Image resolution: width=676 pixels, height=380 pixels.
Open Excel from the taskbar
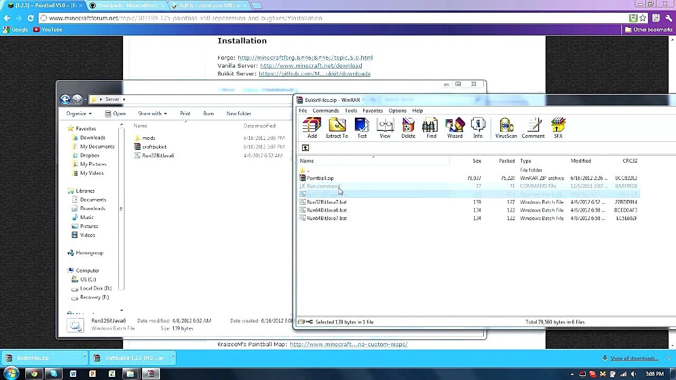coord(112,374)
